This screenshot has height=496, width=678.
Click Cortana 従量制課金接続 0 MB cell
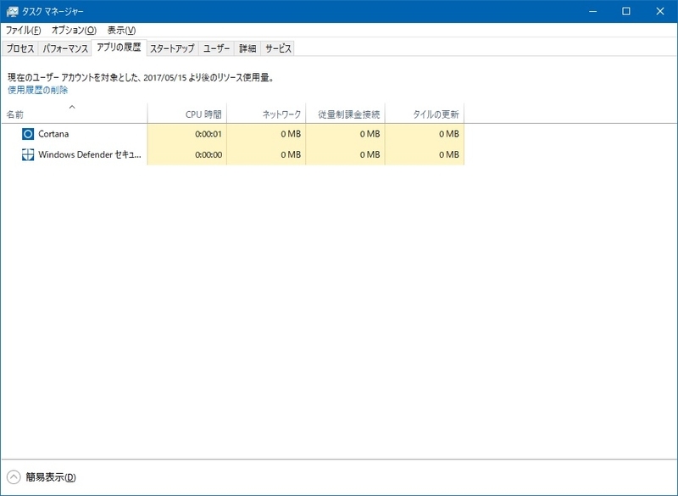click(346, 134)
